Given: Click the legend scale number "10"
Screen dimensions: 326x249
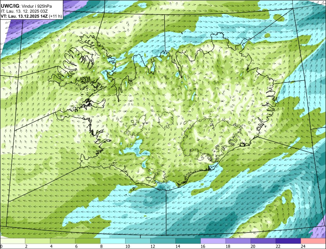Looking at the screenshot, I should coord(128,246).
